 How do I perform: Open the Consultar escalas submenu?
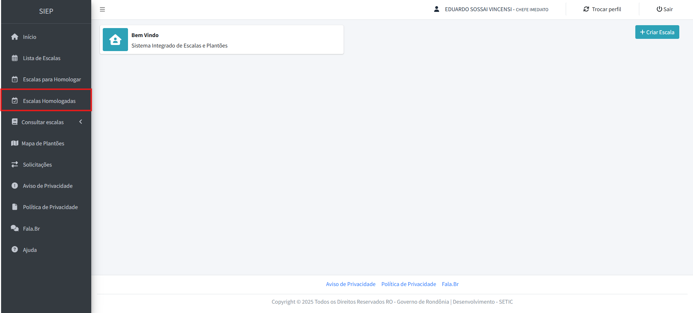43,122
